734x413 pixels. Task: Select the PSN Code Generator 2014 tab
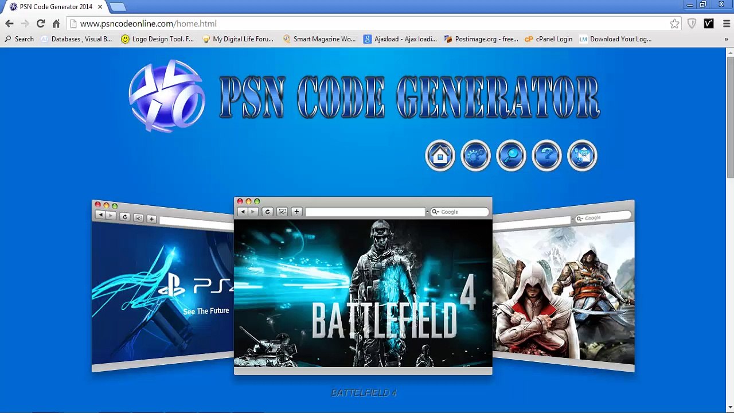(x=56, y=7)
